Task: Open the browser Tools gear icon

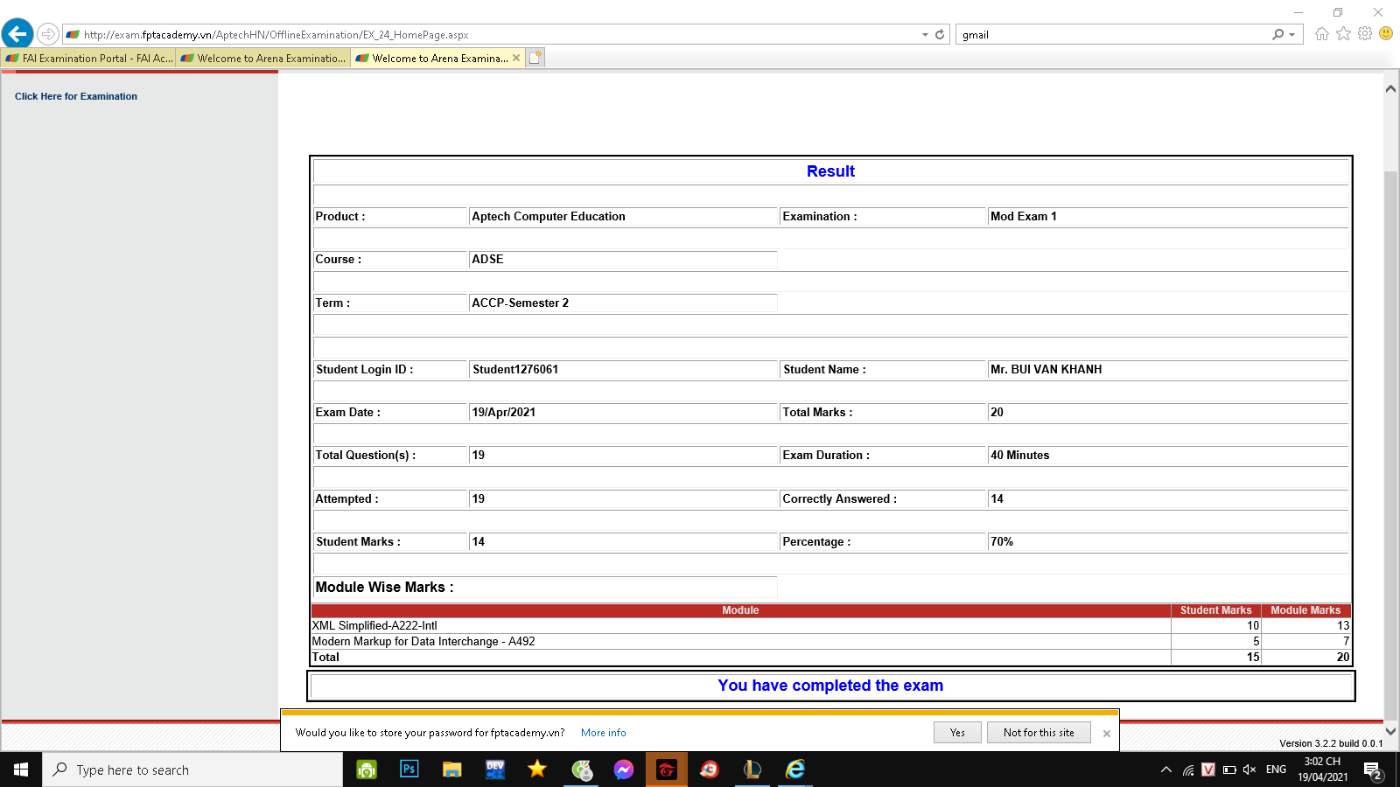Action: pyautogui.click(x=1365, y=34)
